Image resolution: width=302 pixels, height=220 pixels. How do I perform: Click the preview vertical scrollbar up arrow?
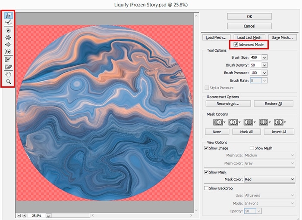(196, 16)
